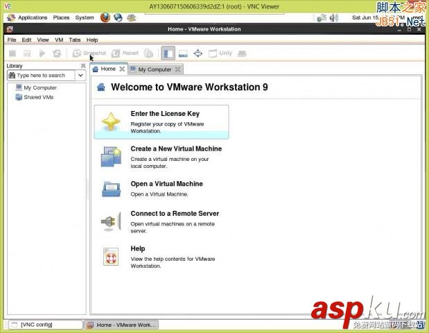
Task: Click the VNC Viewer logo icon
Action: point(8,6)
